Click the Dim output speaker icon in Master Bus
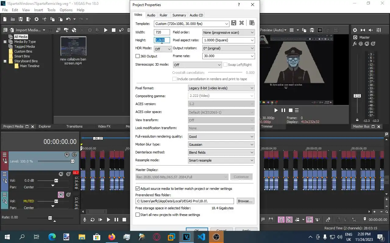This screenshot has height=243, width=390. 371,30
